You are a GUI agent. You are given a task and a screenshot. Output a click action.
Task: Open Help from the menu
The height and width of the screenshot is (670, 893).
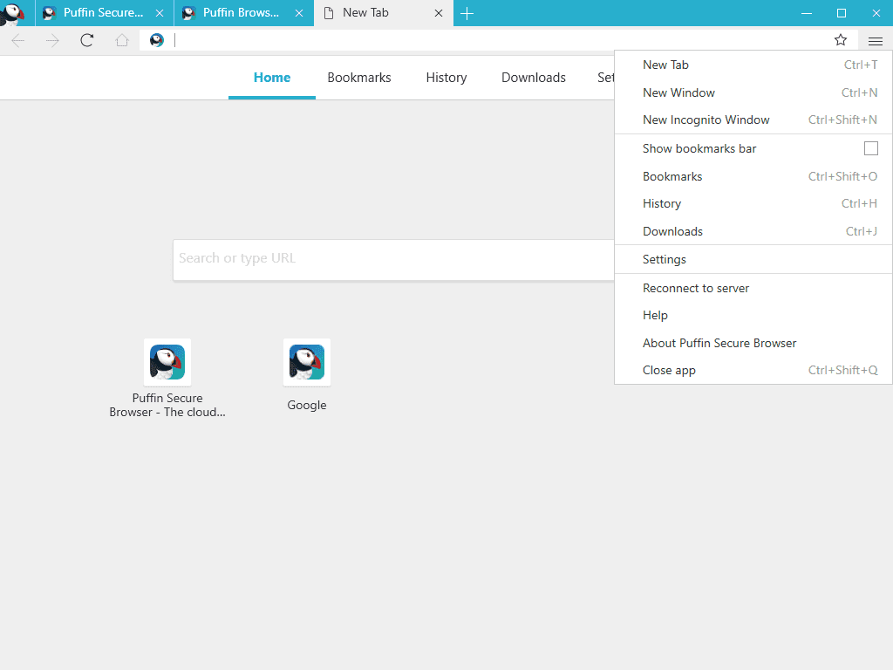point(753,315)
